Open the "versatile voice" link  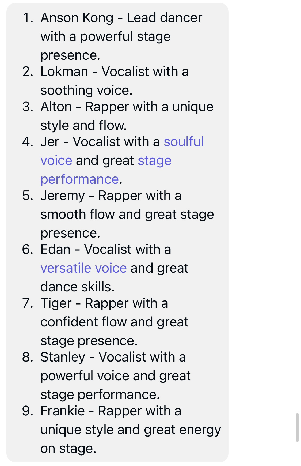[x=83, y=268]
